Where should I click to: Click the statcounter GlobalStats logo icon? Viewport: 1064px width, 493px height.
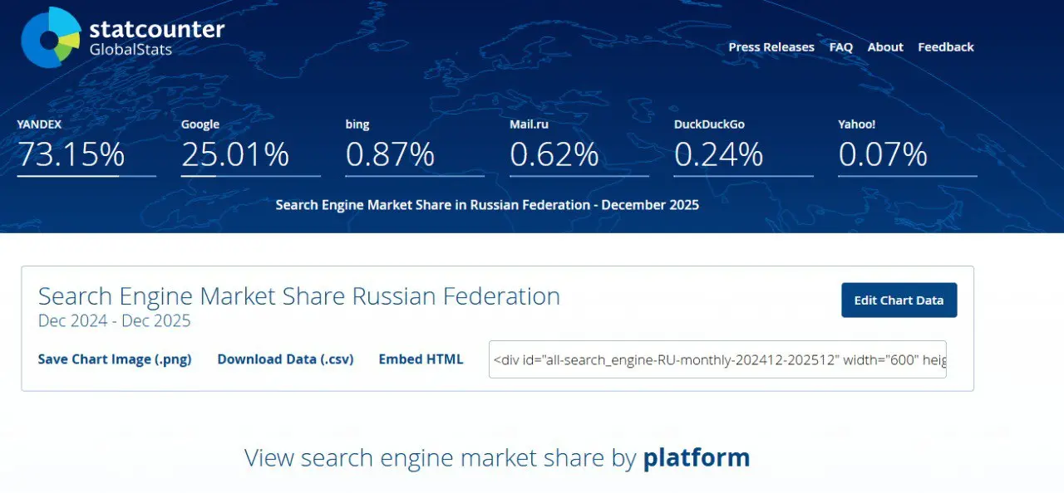[x=51, y=37]
